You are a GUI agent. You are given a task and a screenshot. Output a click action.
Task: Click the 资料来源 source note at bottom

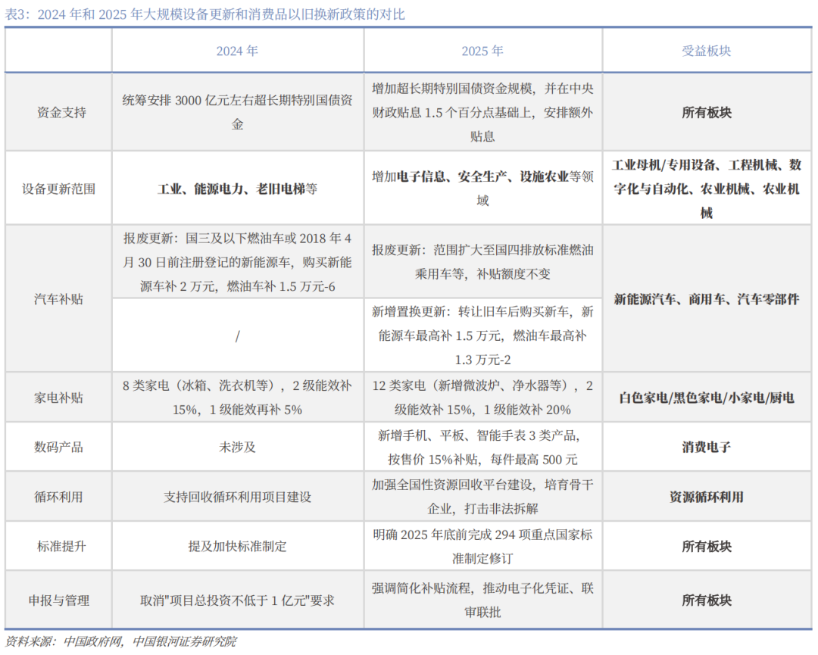pyautogui.click(x=120, y=641)
